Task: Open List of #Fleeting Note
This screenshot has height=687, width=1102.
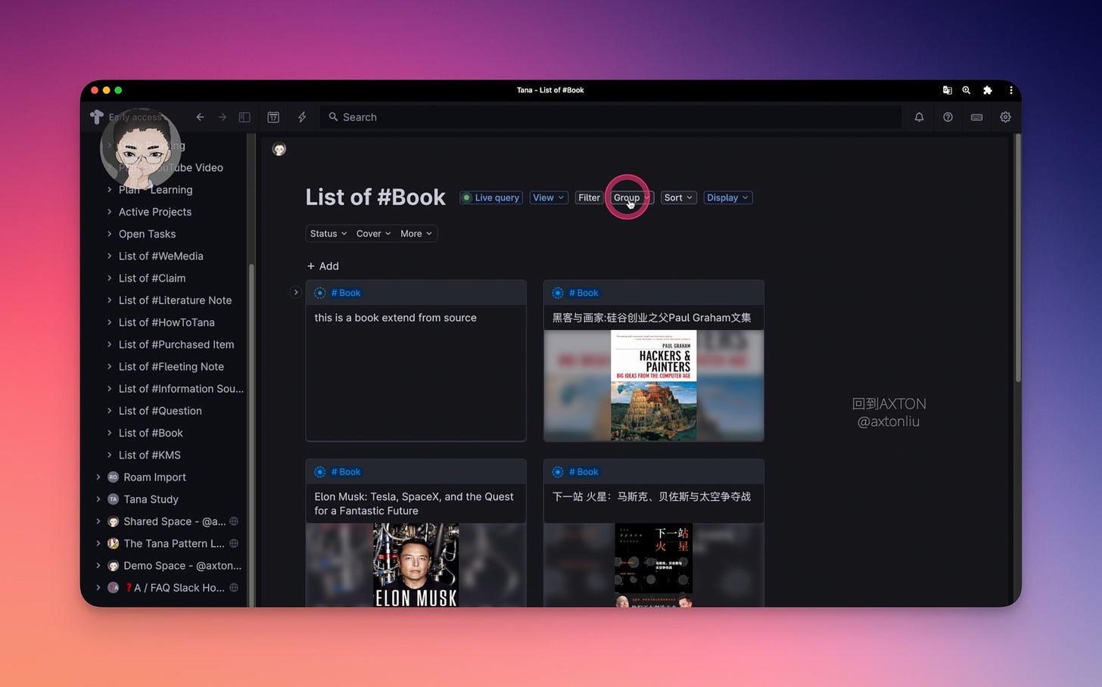Action: (x=171, y=367)
